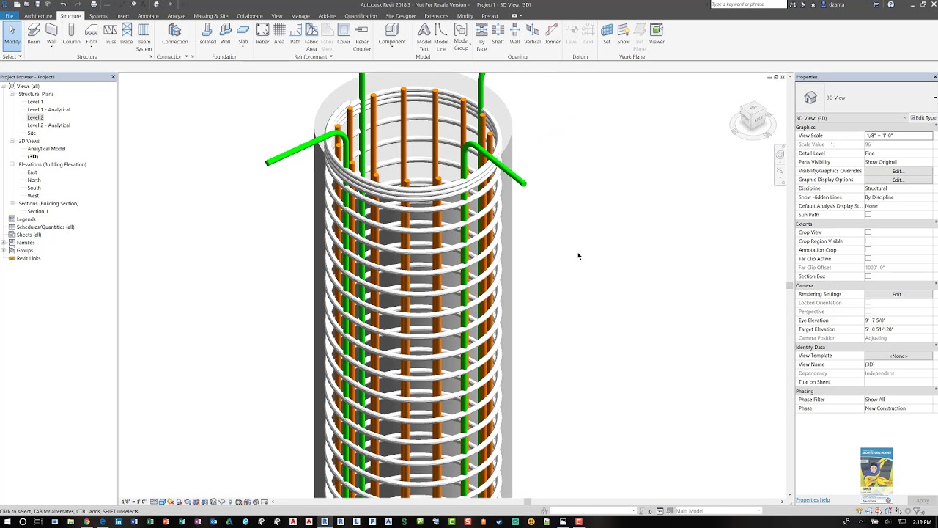
Task: Switch to the Systems tab
Action: point(98,15)
